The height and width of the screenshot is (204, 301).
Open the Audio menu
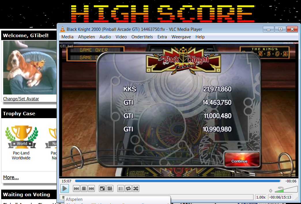click(105, 37)
